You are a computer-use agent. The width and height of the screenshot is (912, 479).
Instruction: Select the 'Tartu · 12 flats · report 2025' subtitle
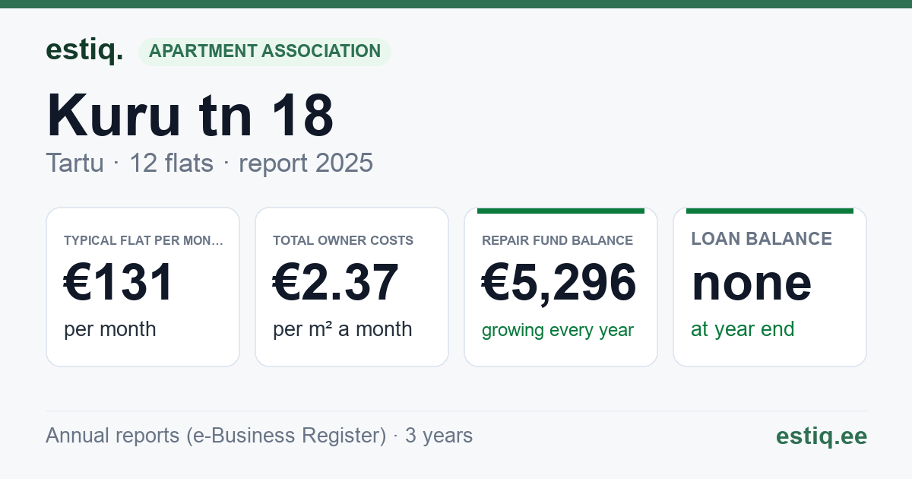pyautogui.click(x=209, y=163)
